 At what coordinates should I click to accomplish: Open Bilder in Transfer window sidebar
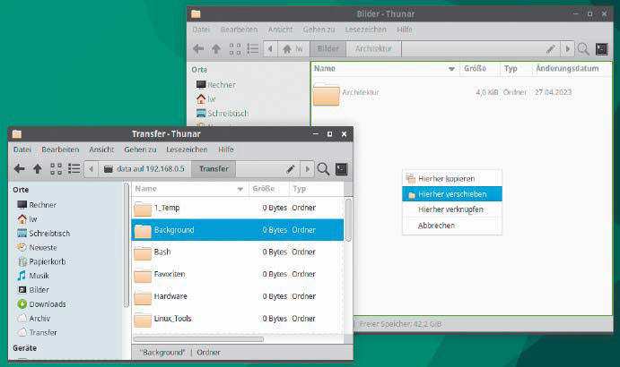[x=33, y=290]
